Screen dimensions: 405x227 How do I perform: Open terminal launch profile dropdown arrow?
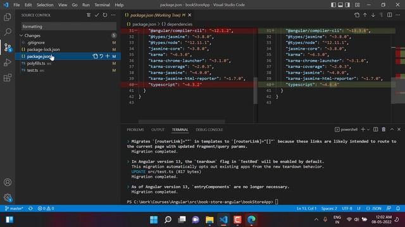point(368,129)
